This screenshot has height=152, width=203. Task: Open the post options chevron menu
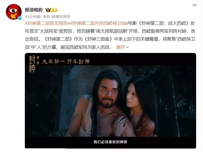click(195, 5)
